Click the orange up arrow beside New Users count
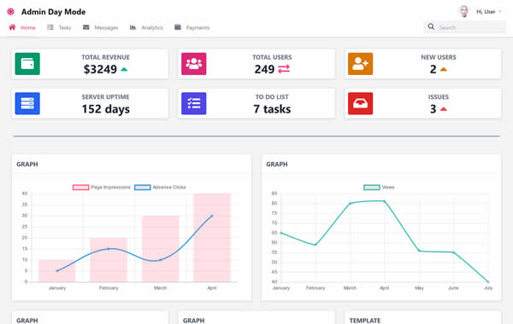 [x=443, y=69]
